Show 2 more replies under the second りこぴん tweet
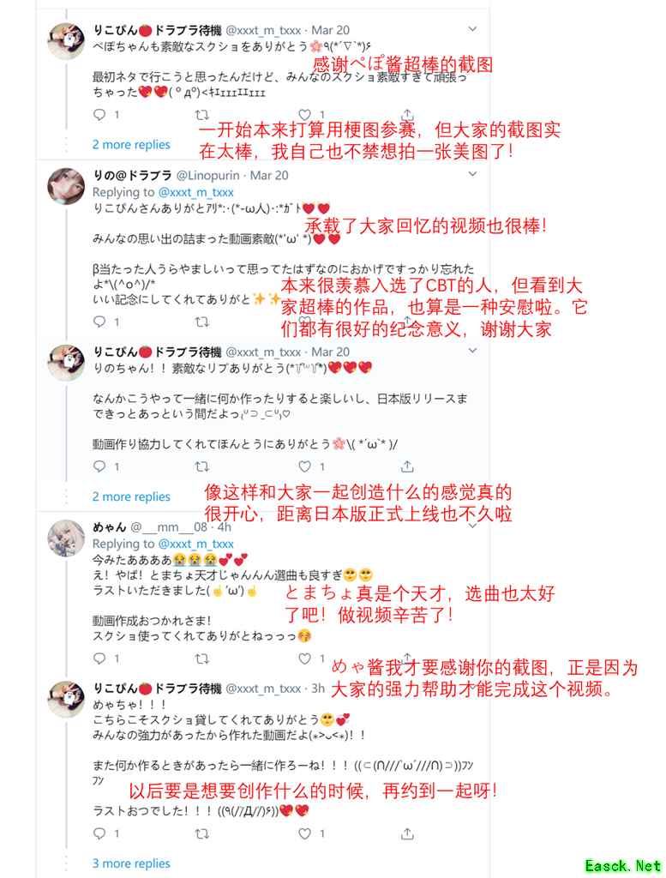The width and height of the screenshot is (666, 878). tap(131, 496)
